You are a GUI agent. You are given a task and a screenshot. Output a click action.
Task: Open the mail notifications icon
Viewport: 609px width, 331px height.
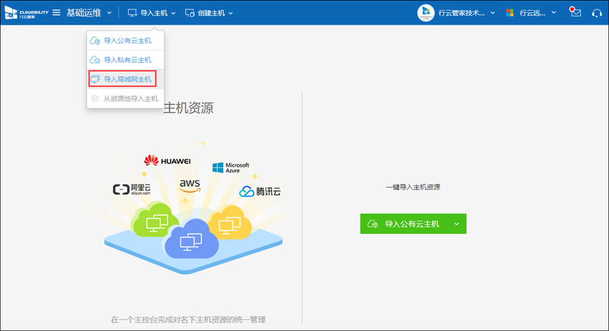click(x=575, y=13)
